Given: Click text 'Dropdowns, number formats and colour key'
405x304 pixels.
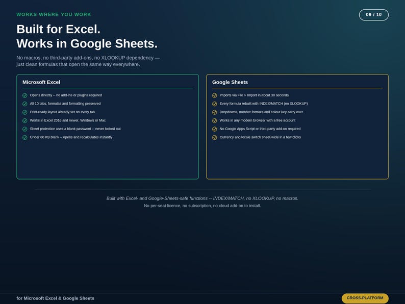Looking at the screenshot, I should pyautogui.click(x=261, y=112).
